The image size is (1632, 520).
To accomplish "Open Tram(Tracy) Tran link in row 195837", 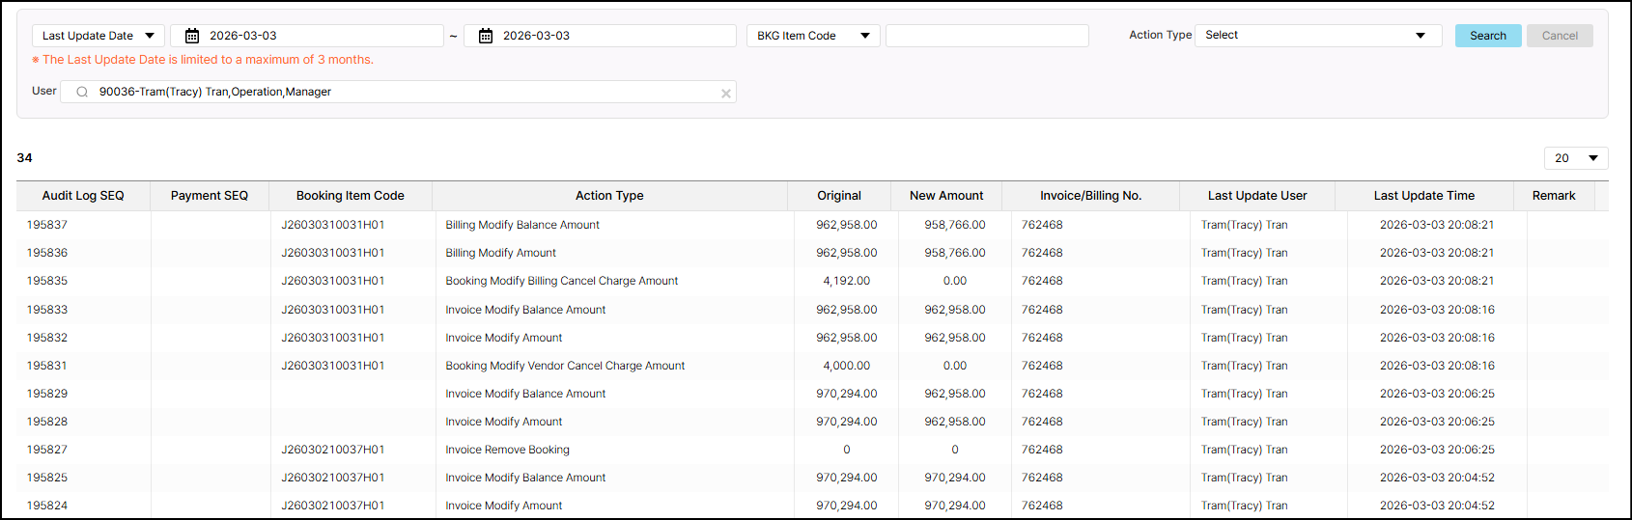I will click(x=1244, y=225).
